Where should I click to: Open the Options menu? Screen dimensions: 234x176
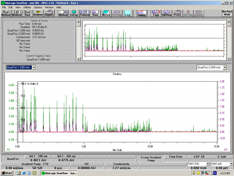coord(38,7)
